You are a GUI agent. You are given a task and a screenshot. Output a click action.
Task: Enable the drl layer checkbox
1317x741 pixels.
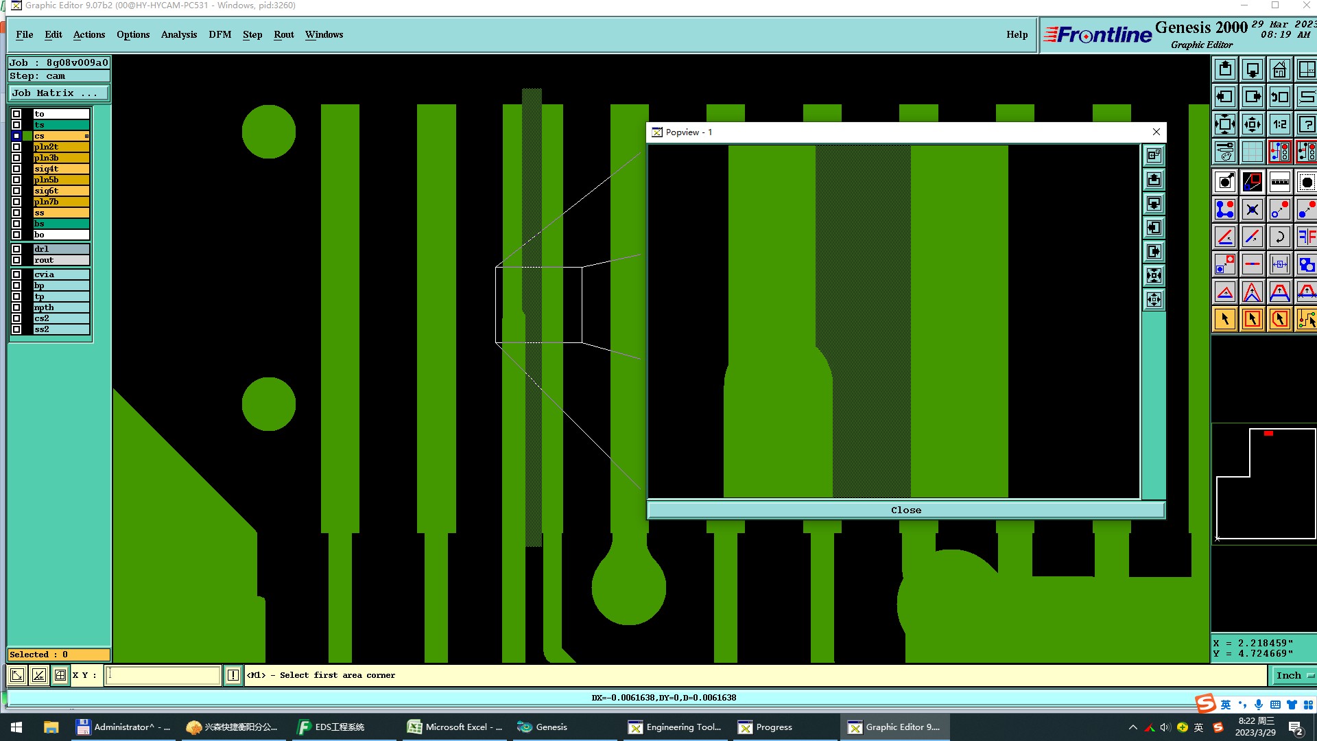point(16,249)
